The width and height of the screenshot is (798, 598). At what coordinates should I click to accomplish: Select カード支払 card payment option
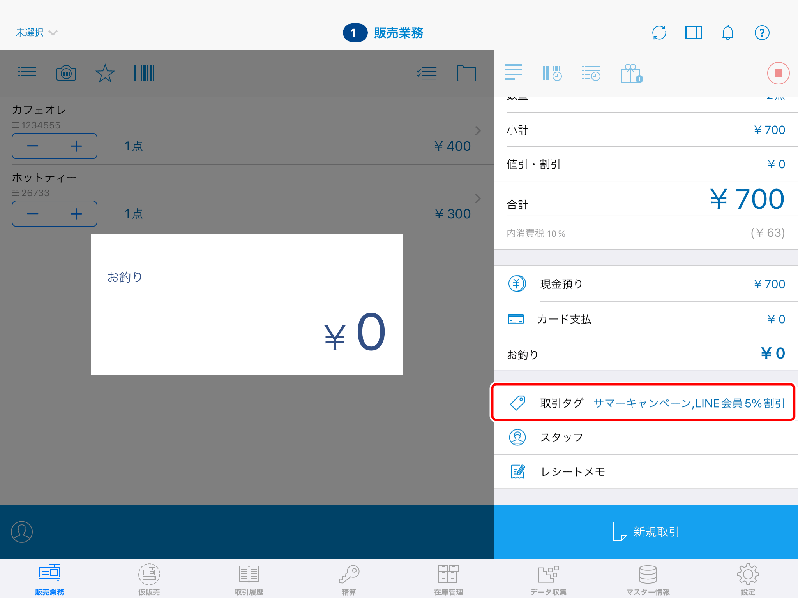click(643, 319)
